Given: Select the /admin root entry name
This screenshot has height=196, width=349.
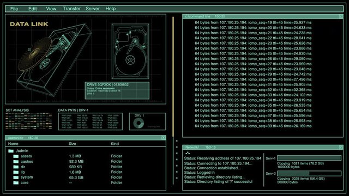Looking at the screenshot, I should point(22,151).
